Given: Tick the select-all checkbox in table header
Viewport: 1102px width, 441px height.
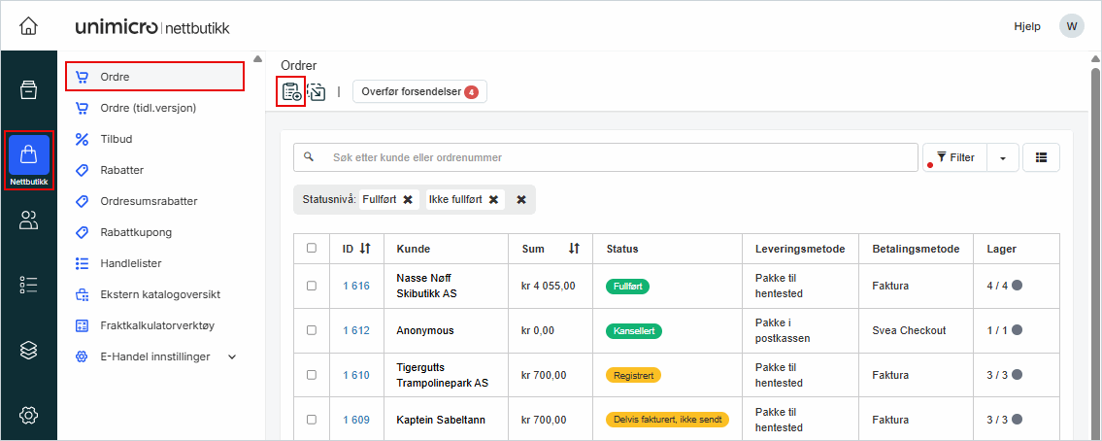Looking at the screenshot, I should click(312, 249).
